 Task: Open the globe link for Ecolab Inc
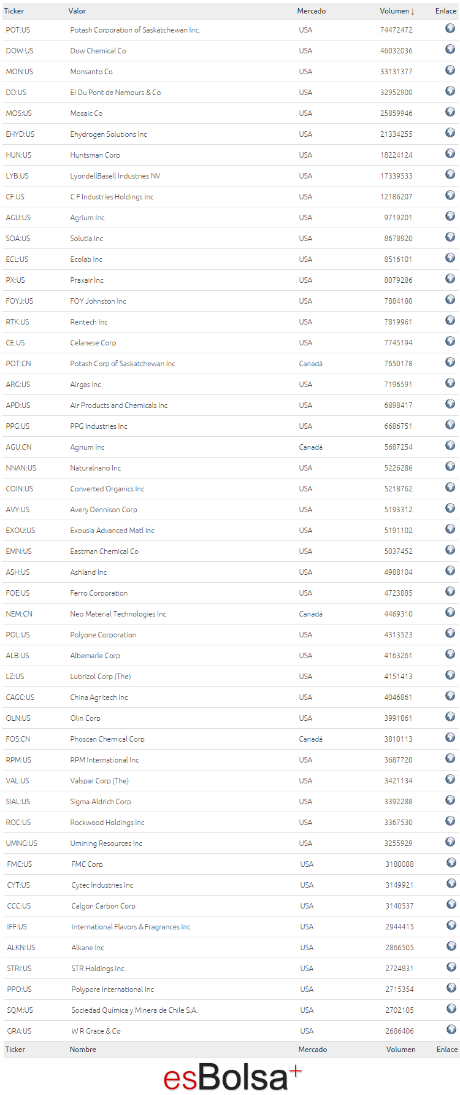pyautogui.click(x=450, y=258)
